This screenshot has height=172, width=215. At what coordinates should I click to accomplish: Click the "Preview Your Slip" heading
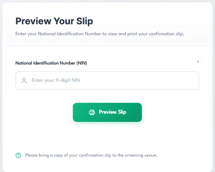pos(54,21)
